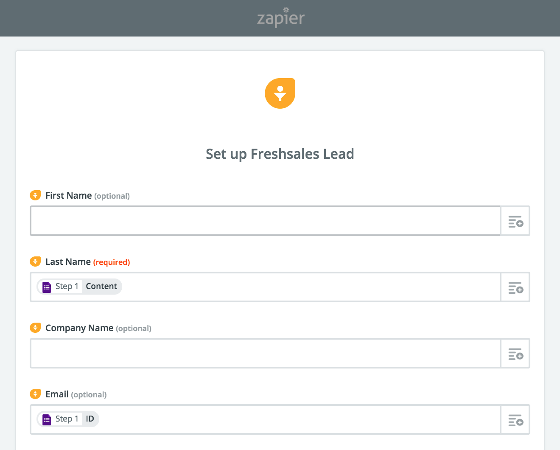The width and height of the screenshot is (560, 450).
Task: Click Freshsales icon next to Last Name label
Action: (35, 262)
